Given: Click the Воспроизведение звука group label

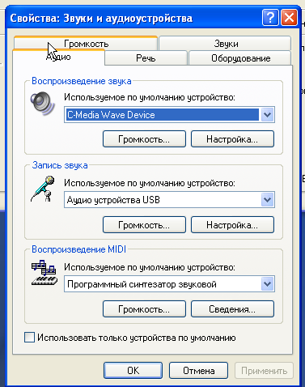Looking at the screenshot, I should coord(82,81).
